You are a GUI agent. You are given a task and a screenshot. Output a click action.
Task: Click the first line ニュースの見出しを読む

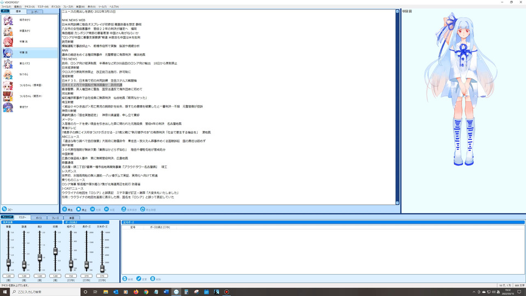pos(89,12)
